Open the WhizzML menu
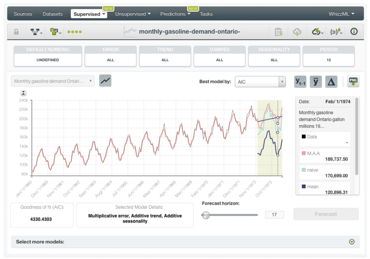The image size is (370, 259). coord(342,14)
